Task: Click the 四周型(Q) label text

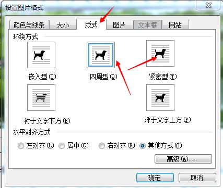Action: tap(103, 77)
